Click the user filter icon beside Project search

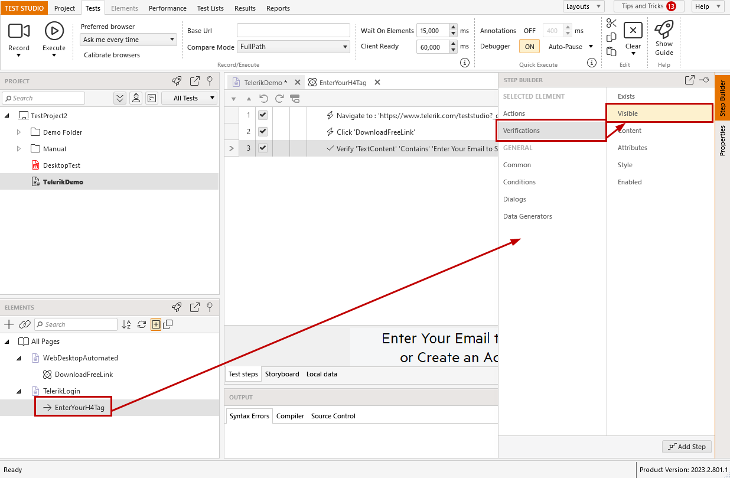click(x=136, y=98)
